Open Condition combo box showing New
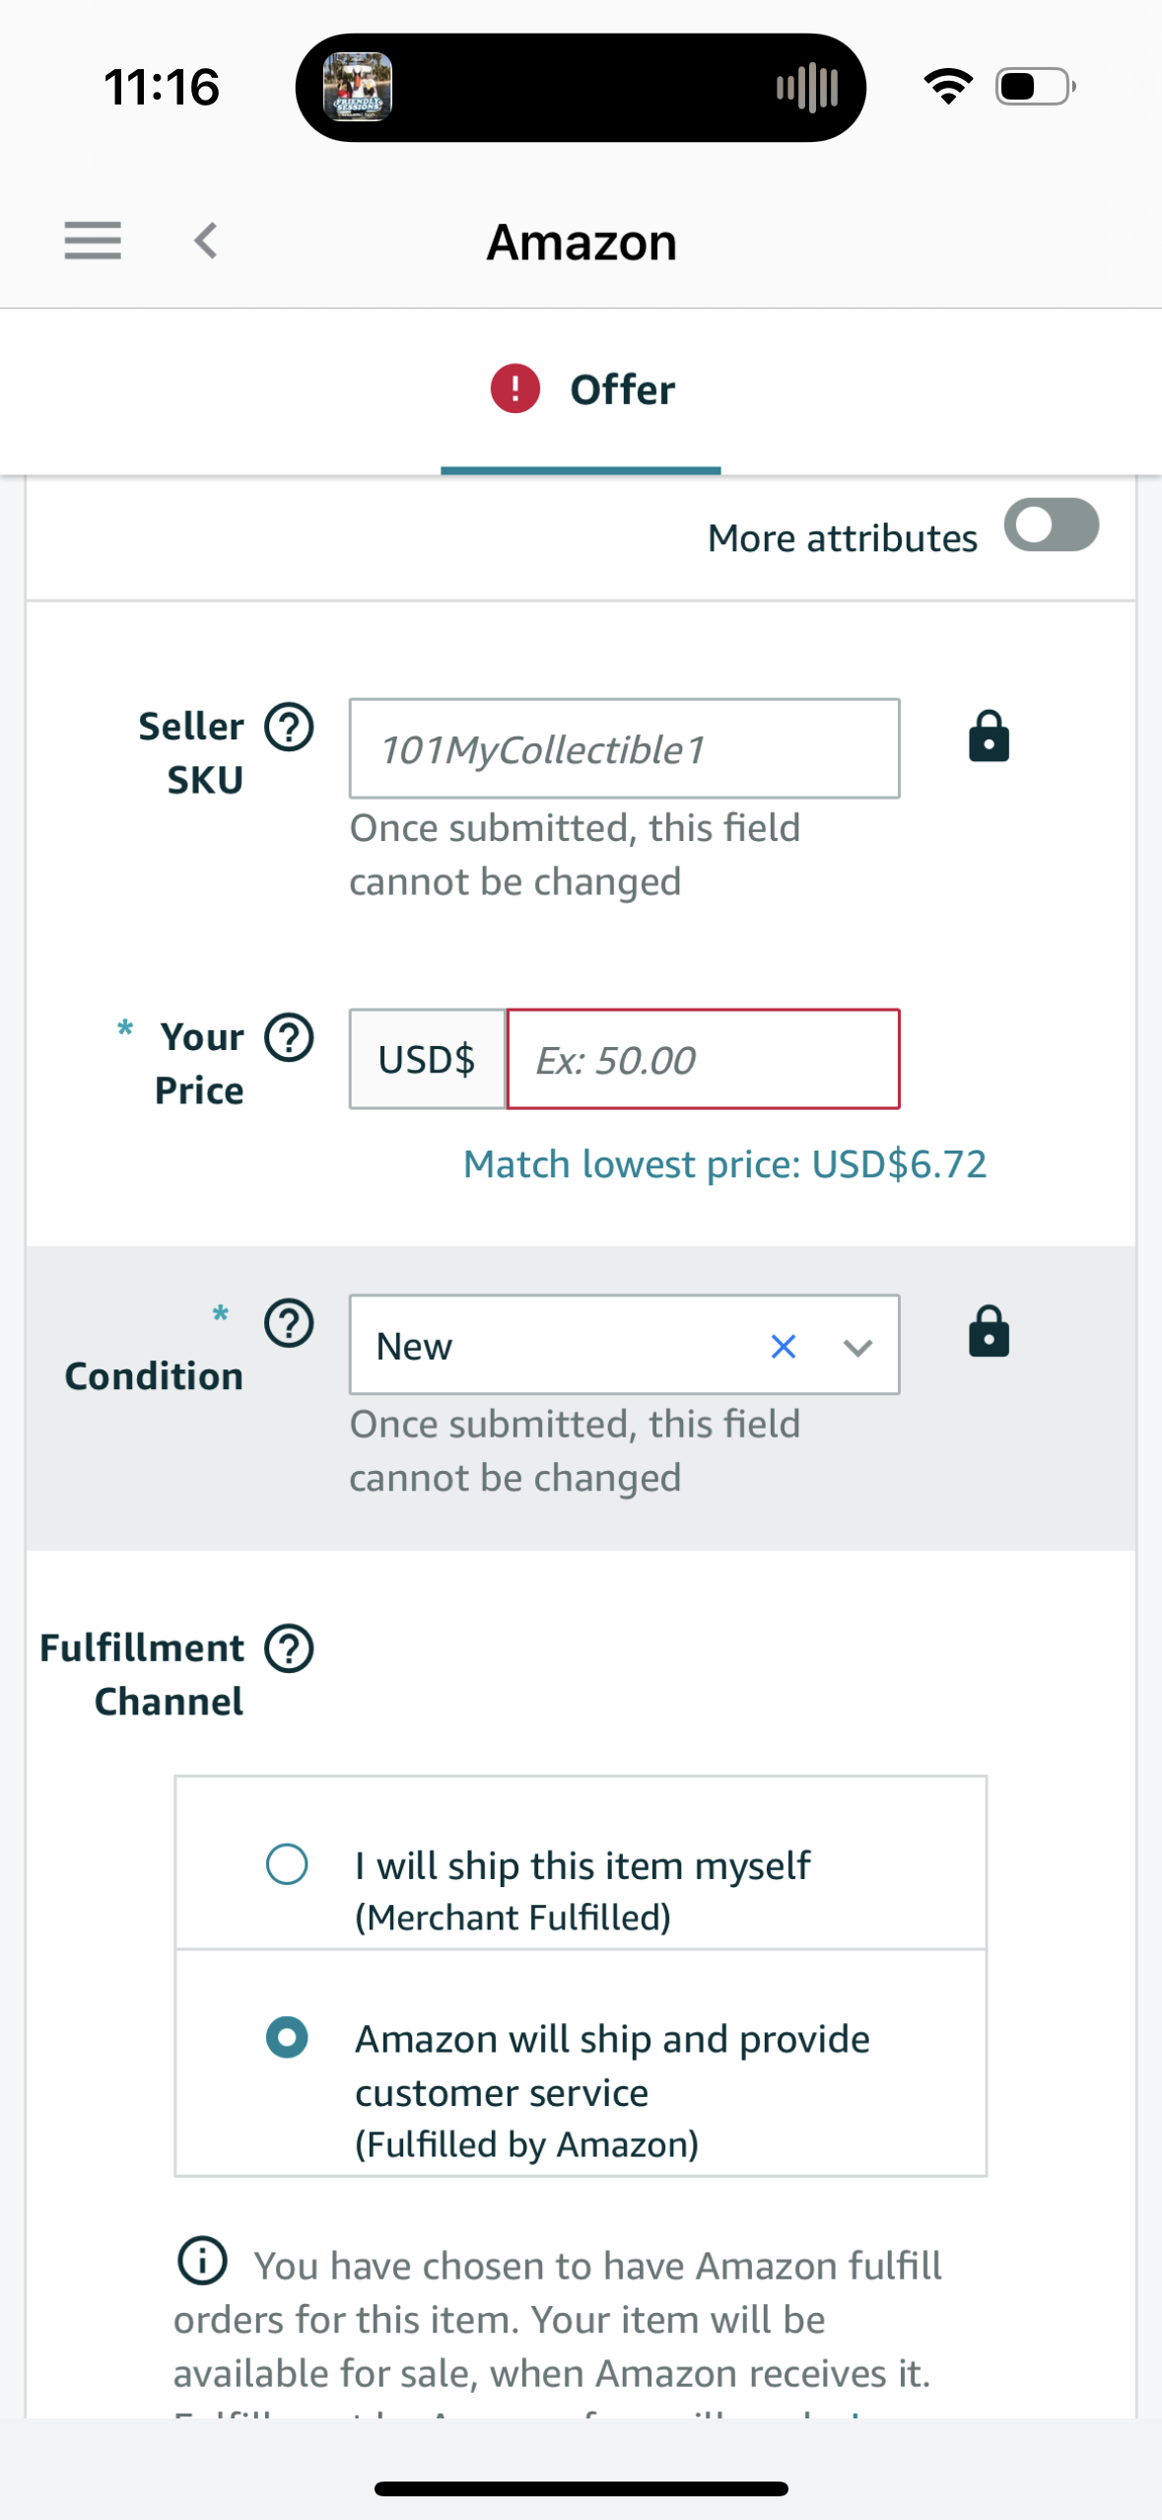 click(624, 1345)
